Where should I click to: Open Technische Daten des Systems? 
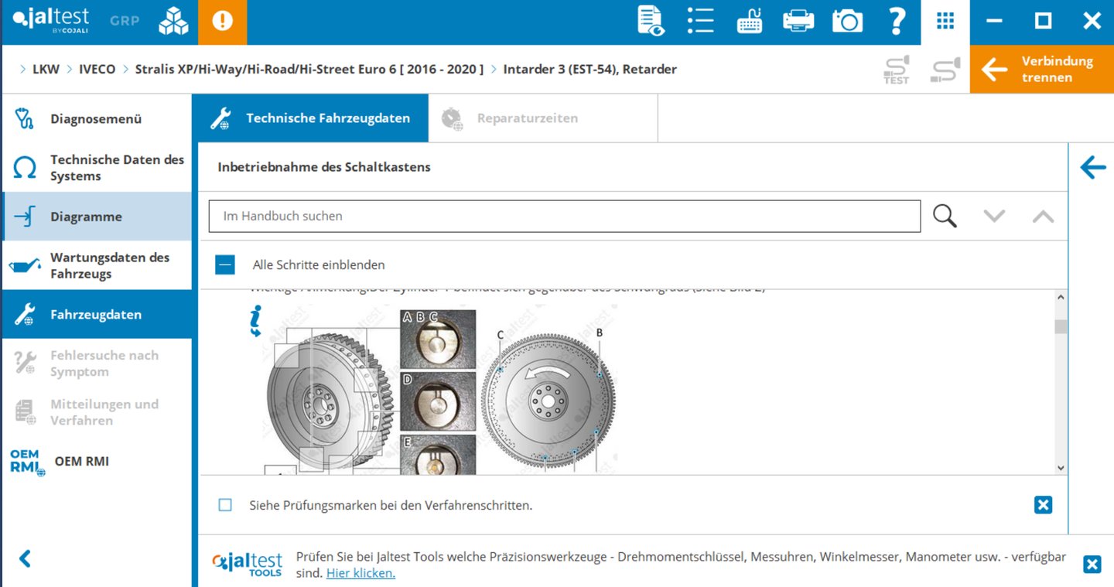[97, 168]
